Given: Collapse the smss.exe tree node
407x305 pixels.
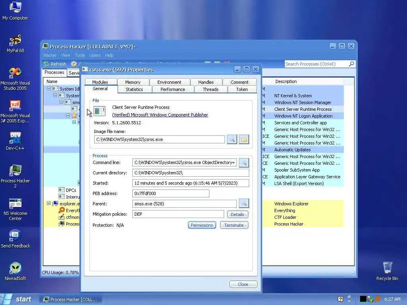Looking at the screenshot, I should point(61,102).
